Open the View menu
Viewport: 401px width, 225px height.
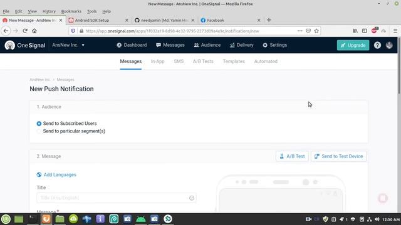point(32,11)
